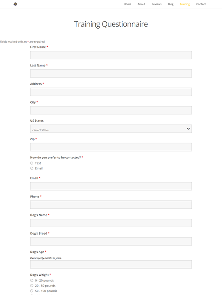Screen dimensions: 222x295
Task: Navigate to the Contact page
Action: click(201, 4)
